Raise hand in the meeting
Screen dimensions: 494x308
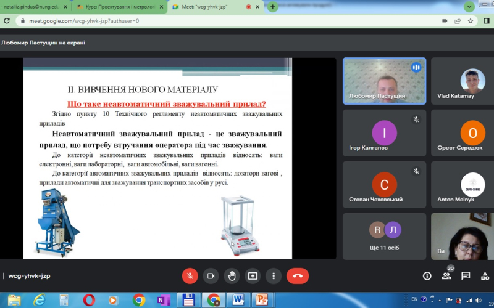[232, 276]
